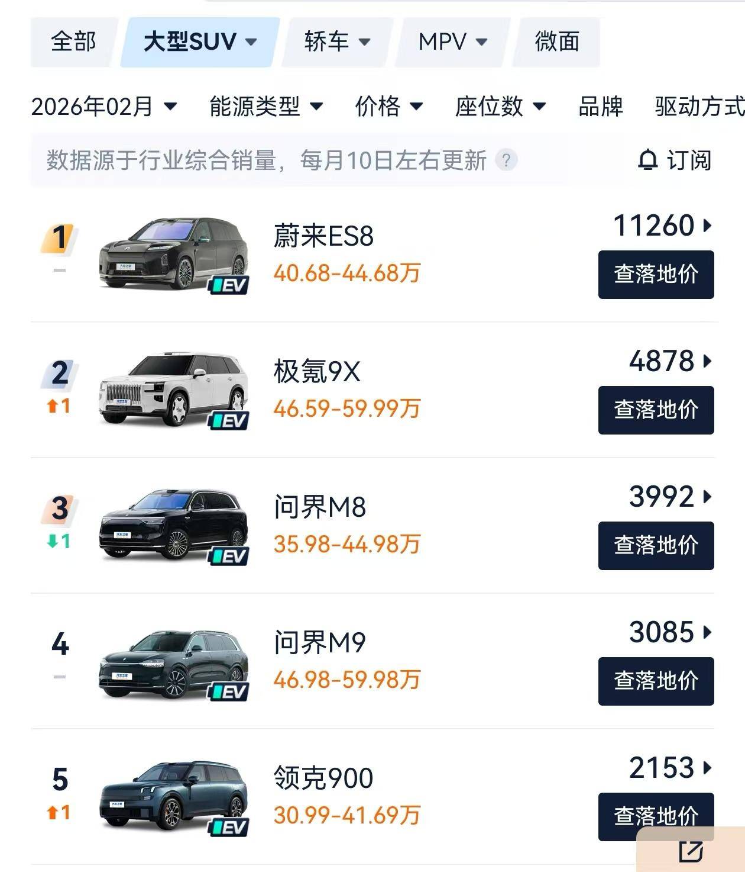Open the 品牌 filter
745x872 pixels.
pos(601,107)
